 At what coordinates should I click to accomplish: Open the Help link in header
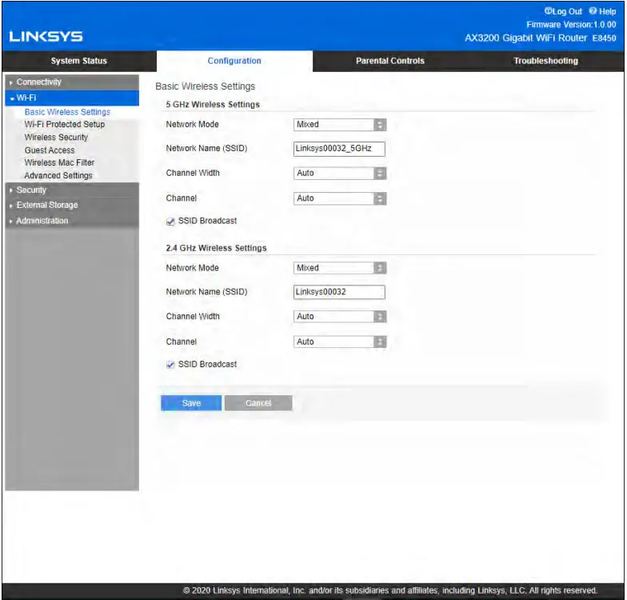603,11
